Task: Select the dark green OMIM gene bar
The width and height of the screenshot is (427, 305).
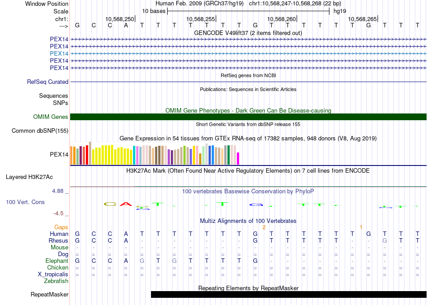Action: pos(248,117)
